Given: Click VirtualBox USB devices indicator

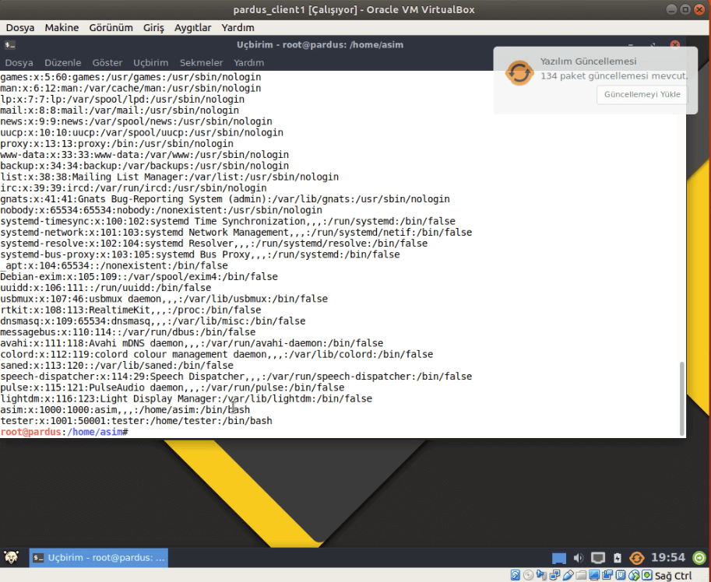Looking at the screenshot, I should (568, 575).
